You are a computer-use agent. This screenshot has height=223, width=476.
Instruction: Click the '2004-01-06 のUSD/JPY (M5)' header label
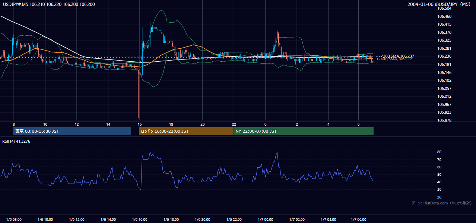(x=440, y=4)
